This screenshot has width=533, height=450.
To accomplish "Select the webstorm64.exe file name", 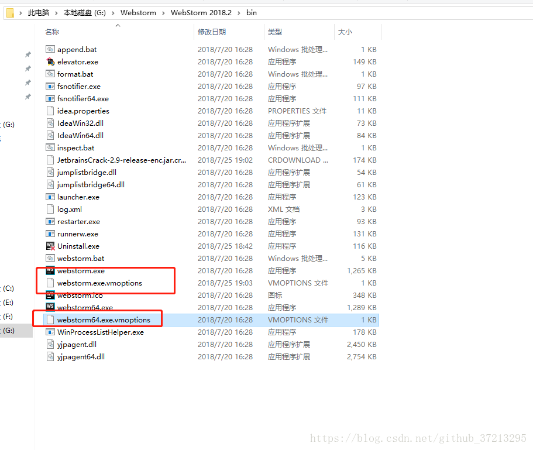I will [85, 307].
